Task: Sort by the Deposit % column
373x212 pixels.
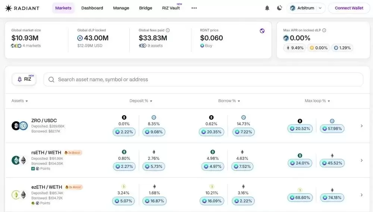Action: 141,101
